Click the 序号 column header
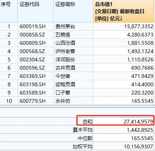The height and width of the screenshot is (151, 155). pos(6,5)
